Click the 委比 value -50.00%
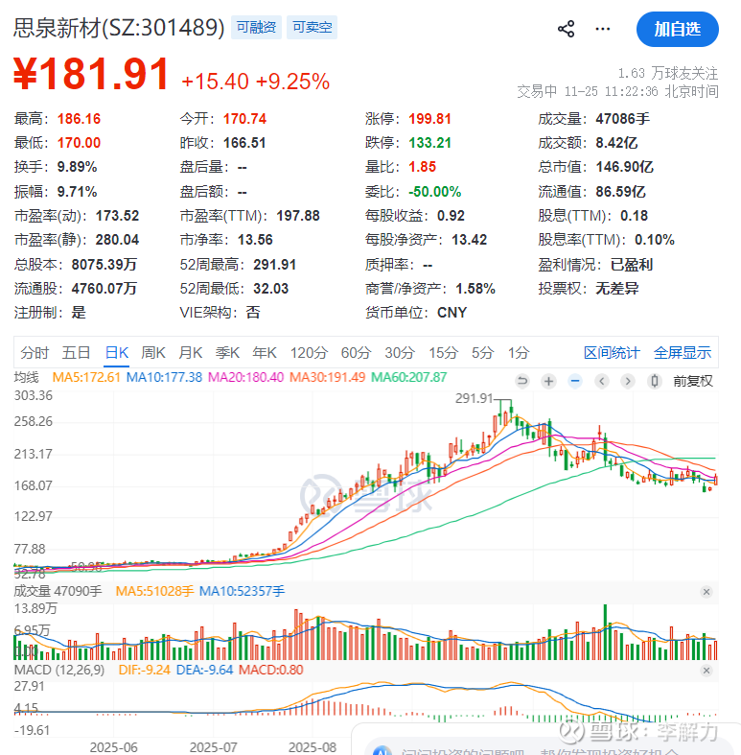 coord(435,192)
